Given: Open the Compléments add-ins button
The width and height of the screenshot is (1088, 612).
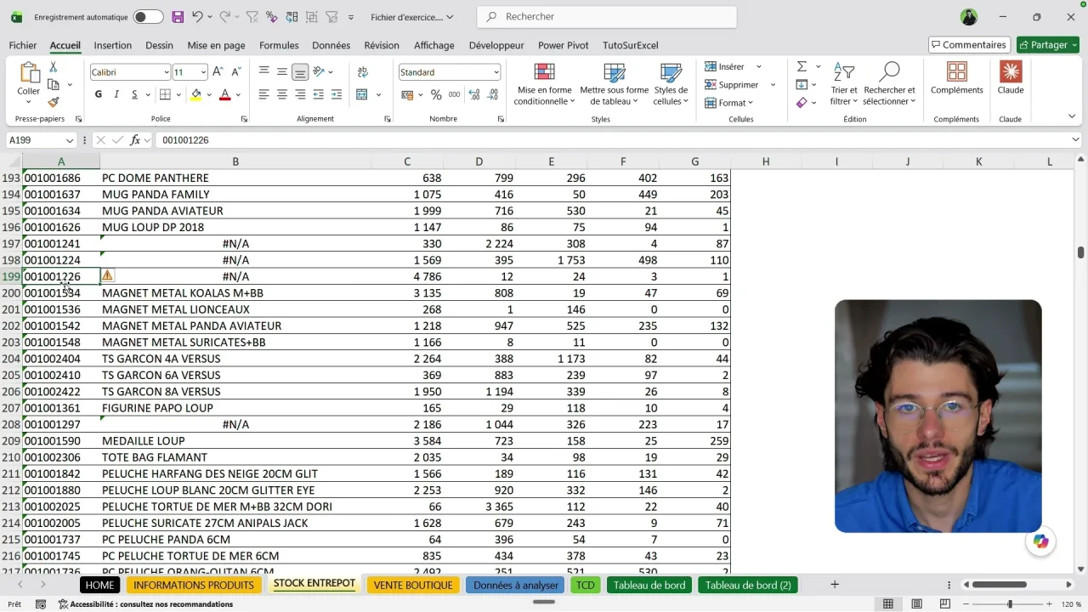Looking at the screenshot, I should tap(957, 78).
